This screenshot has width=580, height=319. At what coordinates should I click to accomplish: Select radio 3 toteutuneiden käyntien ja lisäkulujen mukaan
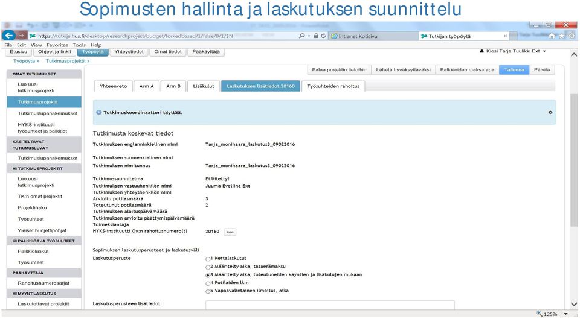208,275
